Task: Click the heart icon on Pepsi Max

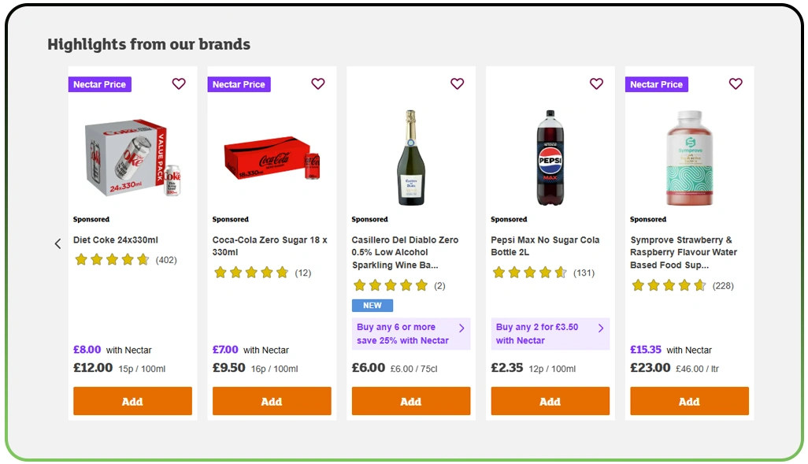Action: click(x=596, y=84)
